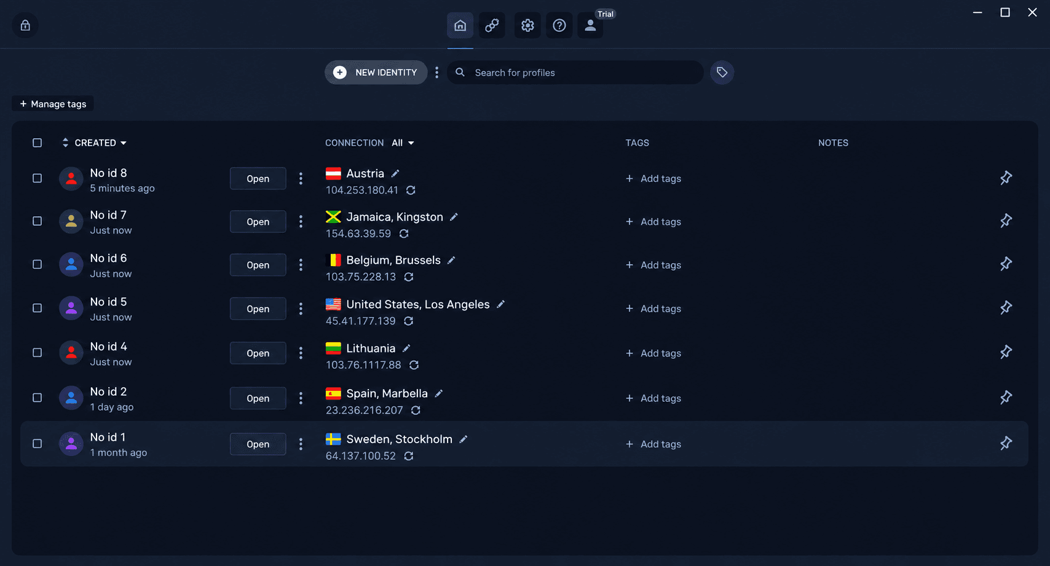Open the more options dots beside New Identity
This screenshot has width=1050, height=566.
pyautogui.click(x=437, y=73)
